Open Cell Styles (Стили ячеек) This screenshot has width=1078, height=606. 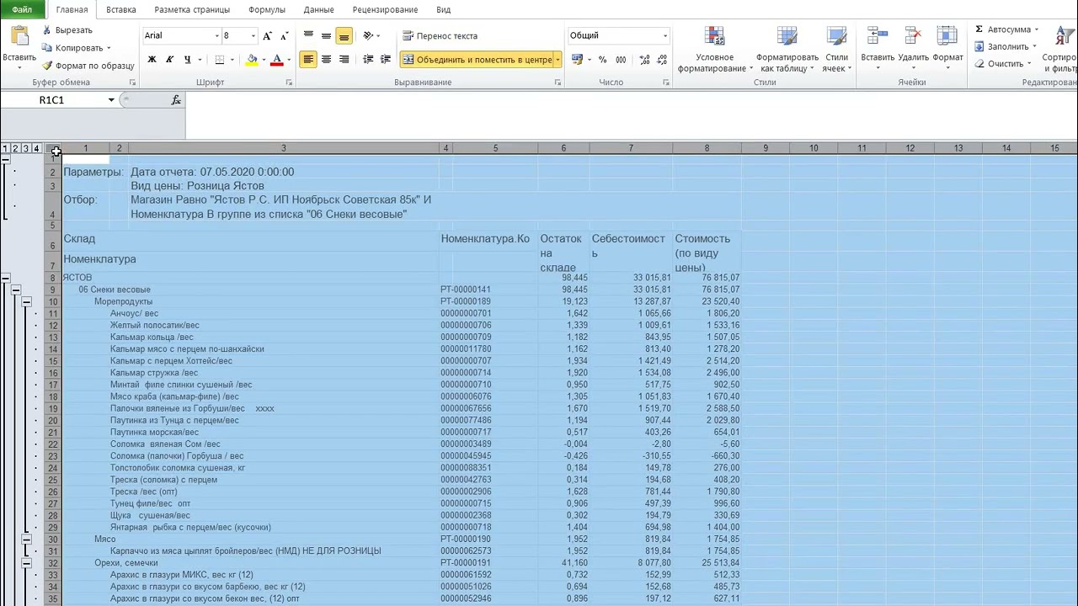[x=836, y=50]
